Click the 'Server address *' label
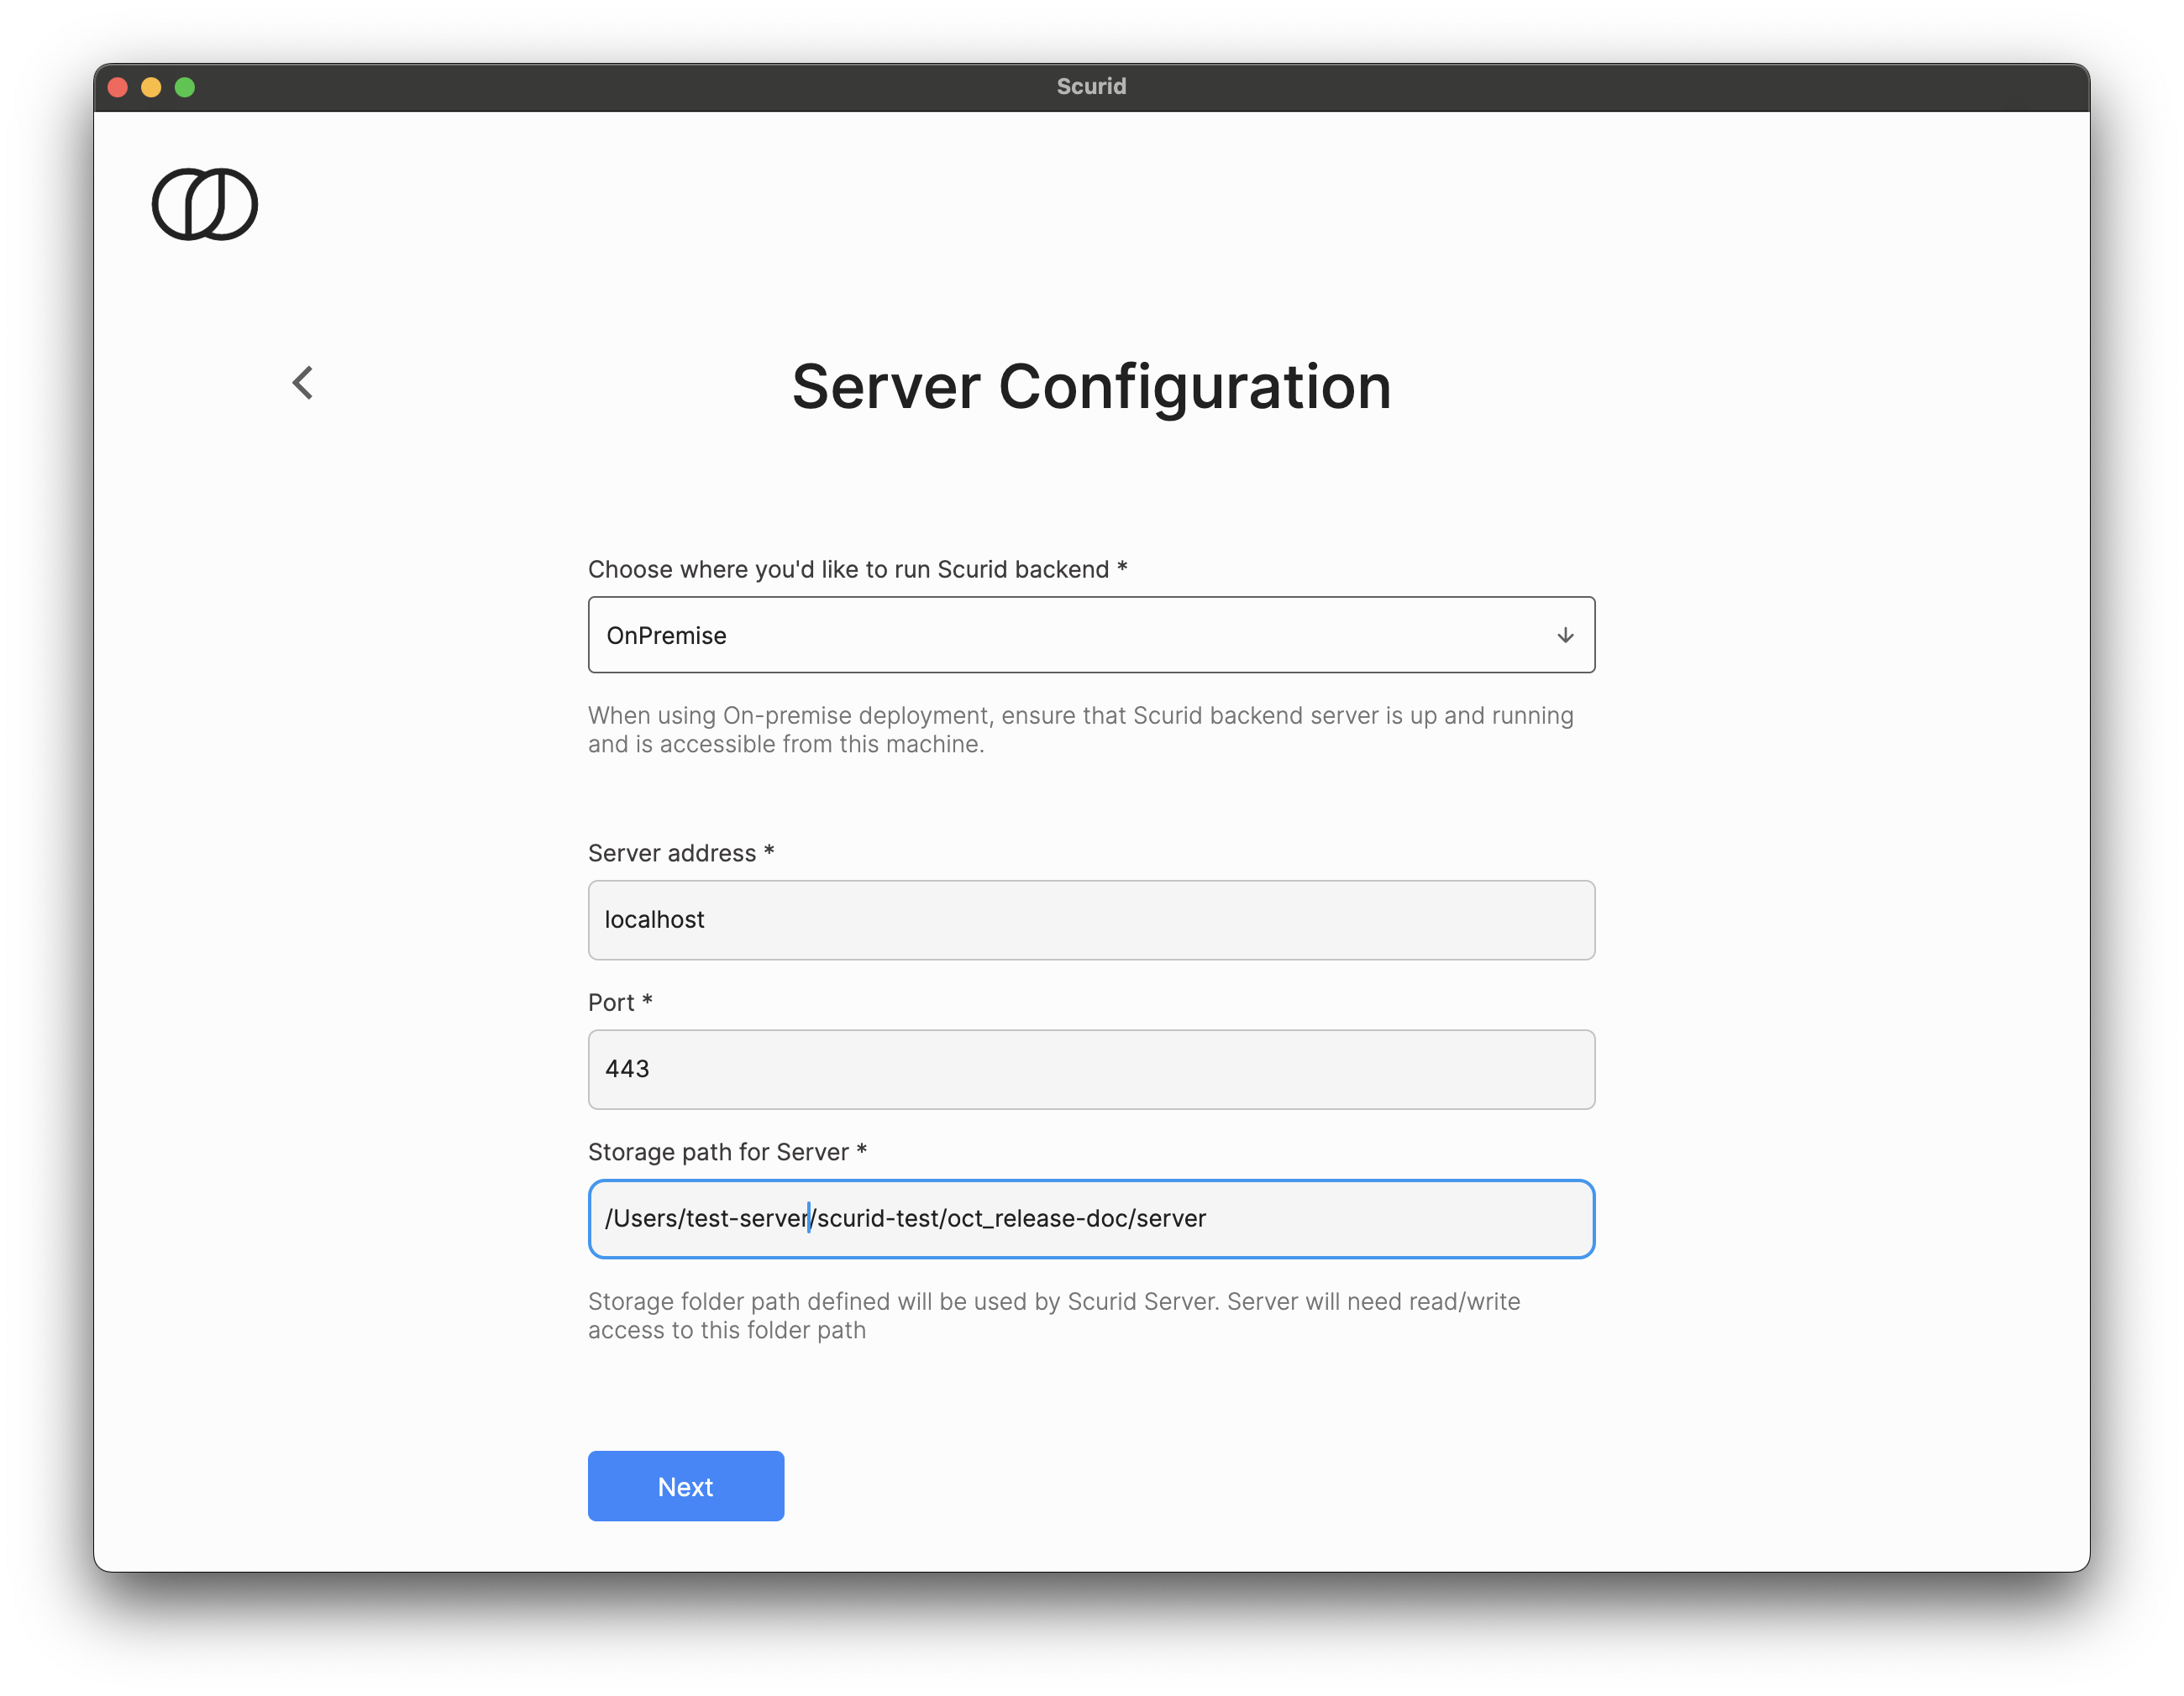The height and width of the screenshot is (1696, 2184). pyautogui.click(x=681, y=854)
